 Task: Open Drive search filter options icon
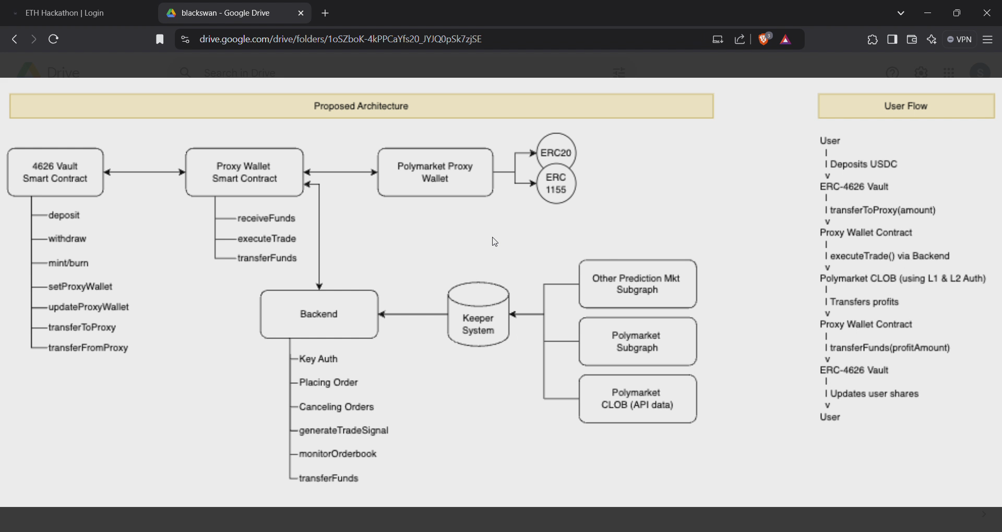click(618, 72)
